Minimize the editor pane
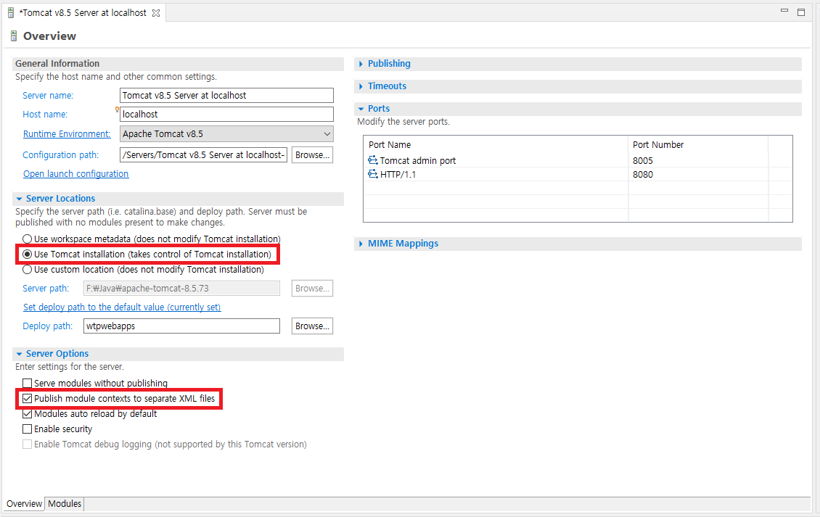Screen dimensions: 820x517 (x=784, y=10)
